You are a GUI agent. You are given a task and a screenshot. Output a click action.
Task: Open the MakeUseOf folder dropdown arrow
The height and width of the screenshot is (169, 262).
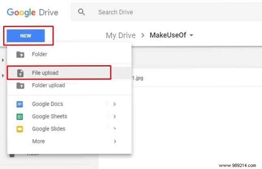pyautogui.click(x=191, y=35)
